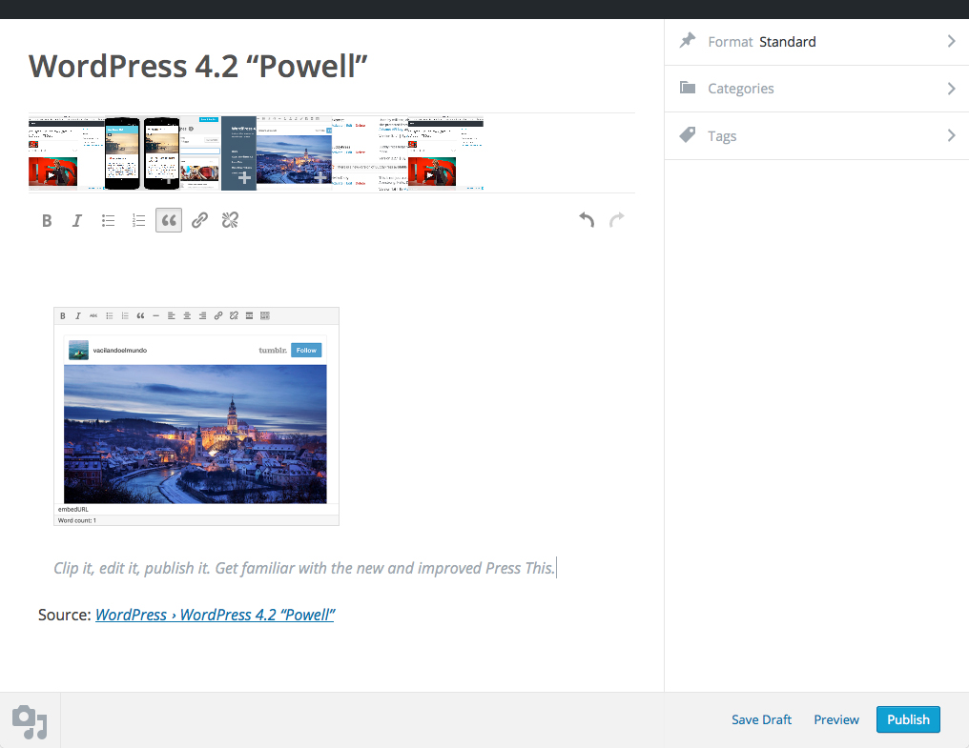Toggle bold formatting in the editor toolbar

coord(47,220)
